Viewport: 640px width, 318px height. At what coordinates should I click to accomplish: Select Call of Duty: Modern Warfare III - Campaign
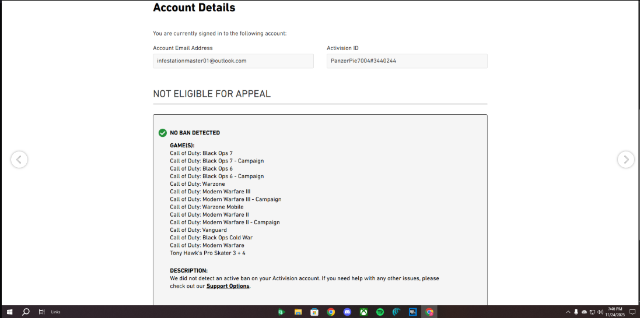pyautogui.click(x=226, y=199)
